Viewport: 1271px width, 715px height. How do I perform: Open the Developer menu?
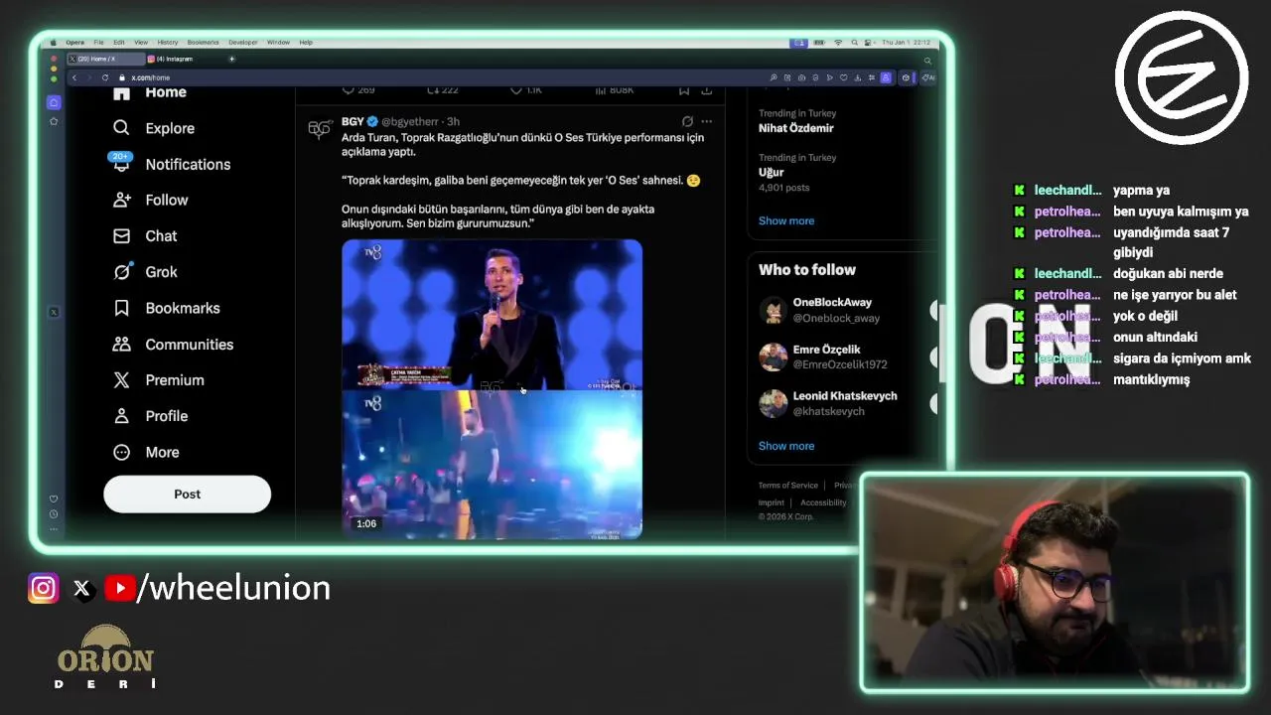tap(243, 43)
